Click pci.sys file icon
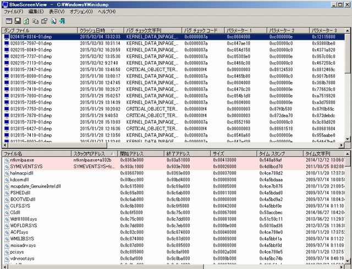This screenshot has width=352, height=269. [7, 252]
